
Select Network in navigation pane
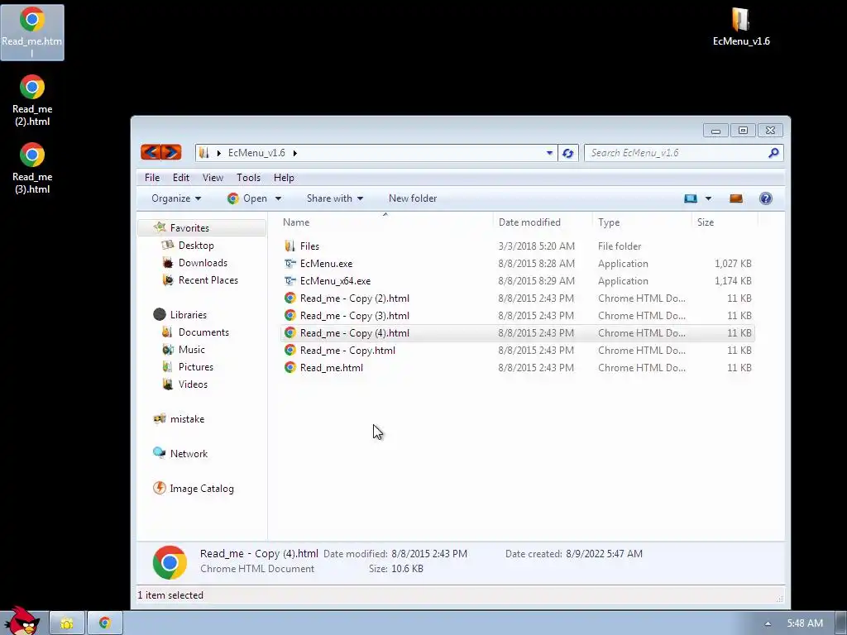pos(189,454)
